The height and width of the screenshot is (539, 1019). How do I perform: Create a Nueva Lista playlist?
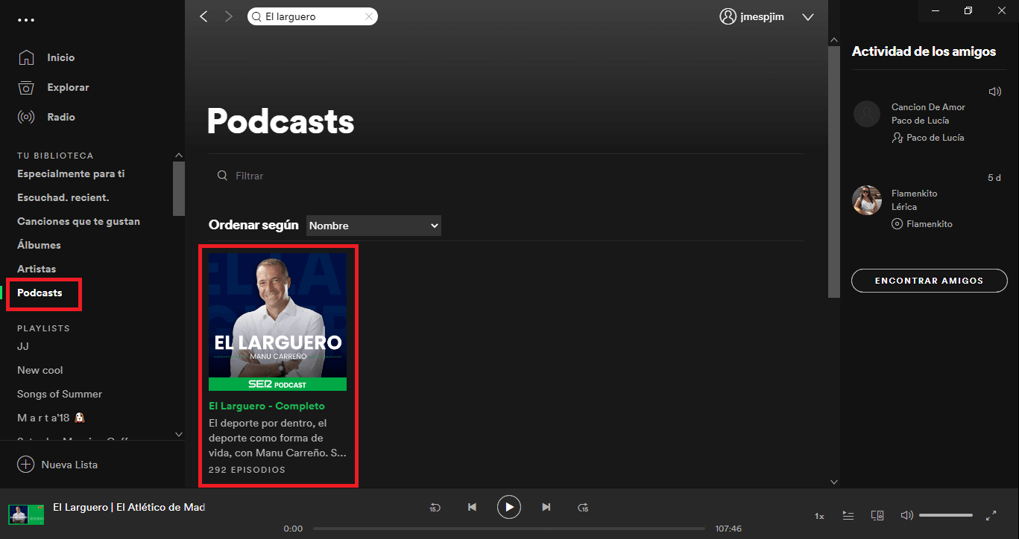point(69,465)
